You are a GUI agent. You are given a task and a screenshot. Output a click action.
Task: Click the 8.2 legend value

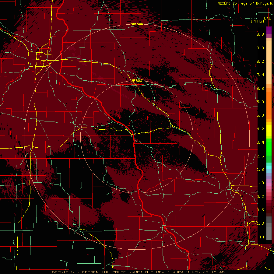(260, 61)
